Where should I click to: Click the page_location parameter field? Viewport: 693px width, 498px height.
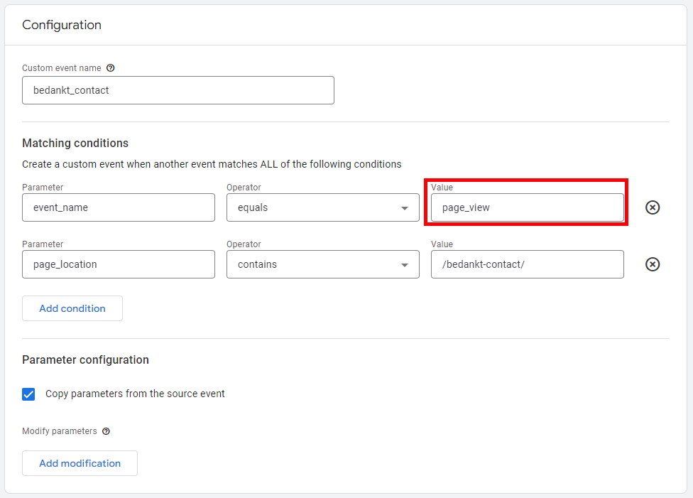click(x=118, y=264)
